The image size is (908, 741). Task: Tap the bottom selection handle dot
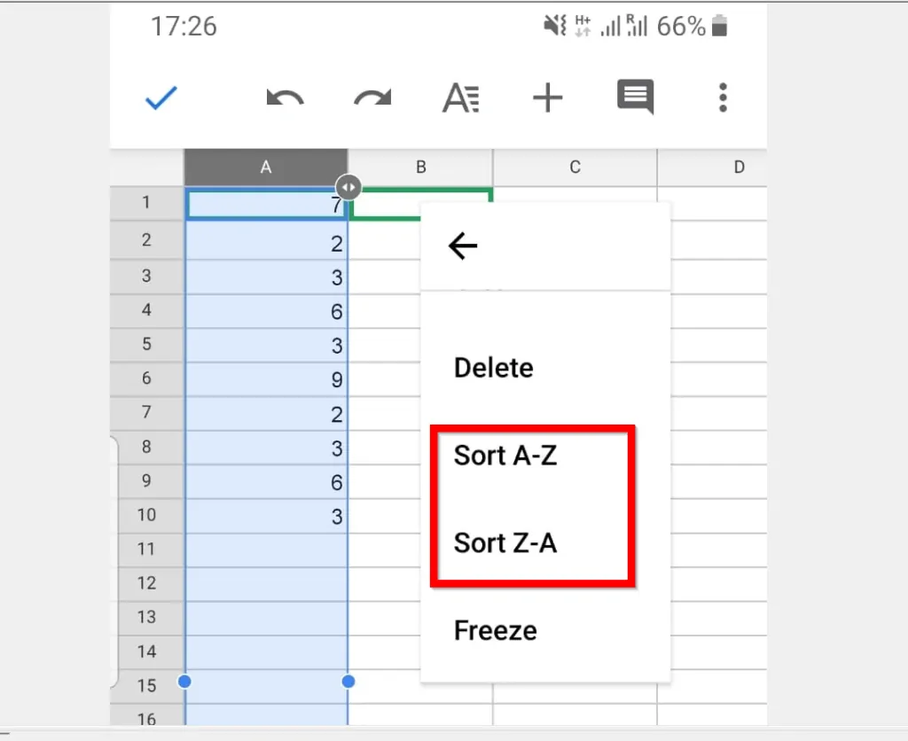348,682
